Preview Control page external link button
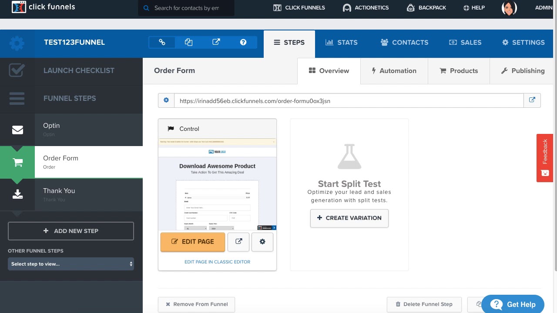The width and height of the screenshot is (557, 313). pos(238,242)
